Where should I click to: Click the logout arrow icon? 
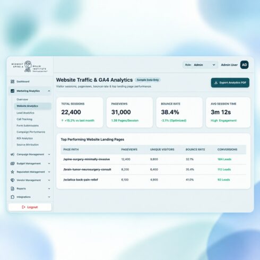23,207
